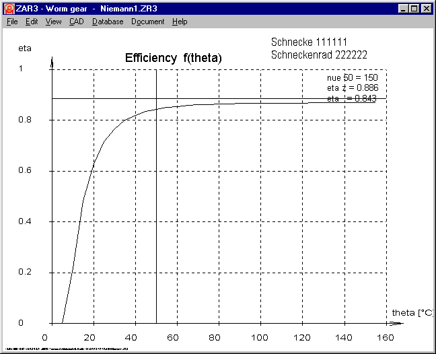
Task: Open the View menu
Action: [53, 22]
